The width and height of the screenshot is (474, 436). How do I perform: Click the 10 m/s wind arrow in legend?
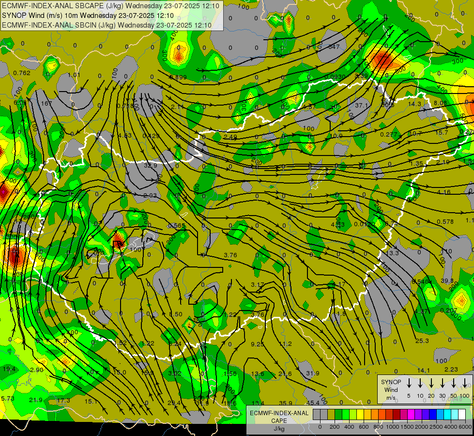[420, 383]
